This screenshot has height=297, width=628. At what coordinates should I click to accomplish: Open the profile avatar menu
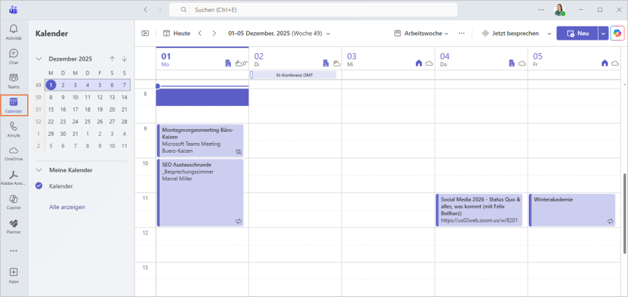coord(560,10)
